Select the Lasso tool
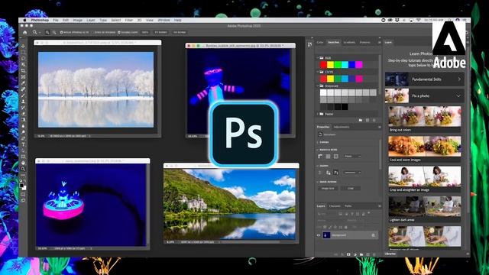 pos(23,58)
